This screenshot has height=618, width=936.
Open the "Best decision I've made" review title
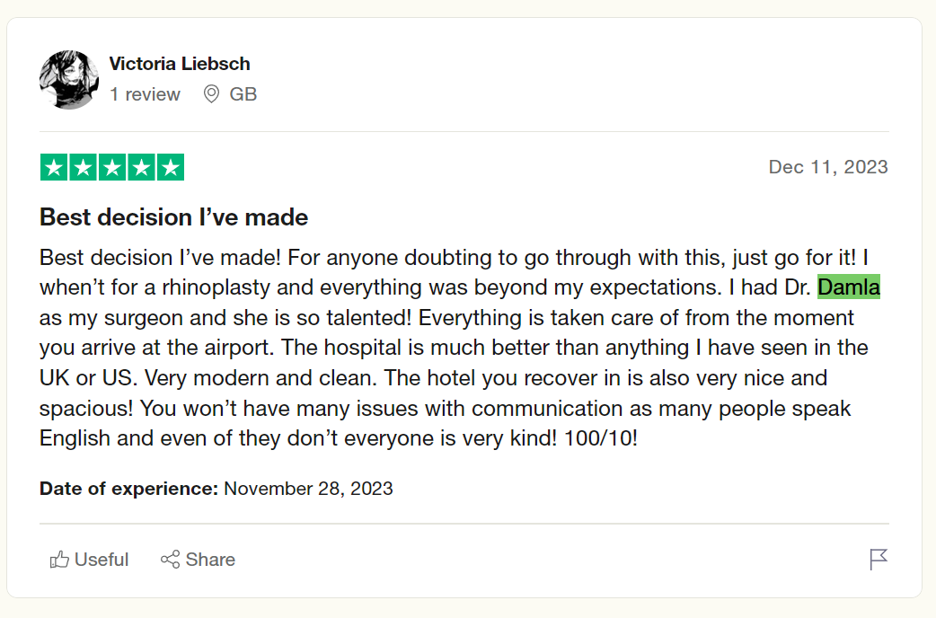pyautogui.click(x=174, y=217)
